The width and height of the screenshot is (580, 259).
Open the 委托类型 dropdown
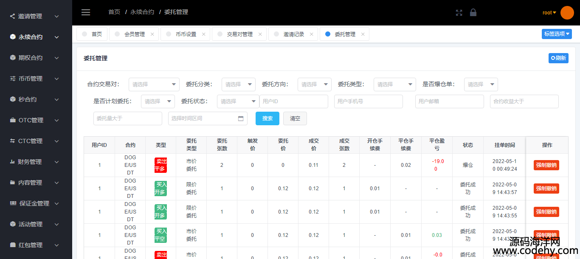click(x=394, y=84)
